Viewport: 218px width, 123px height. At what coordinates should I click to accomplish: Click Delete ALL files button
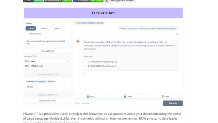click(x=47, y=101)
